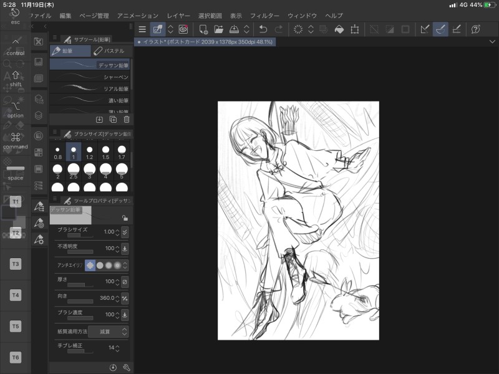Viewport: 499px width, 374px height.
Task: Import sub tool with the download icon
Action: coord(99,120)
